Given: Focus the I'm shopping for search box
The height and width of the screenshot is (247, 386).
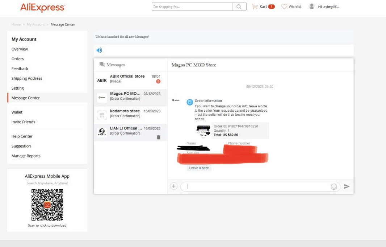Looking at the screenshot, I should pos(192,7).
